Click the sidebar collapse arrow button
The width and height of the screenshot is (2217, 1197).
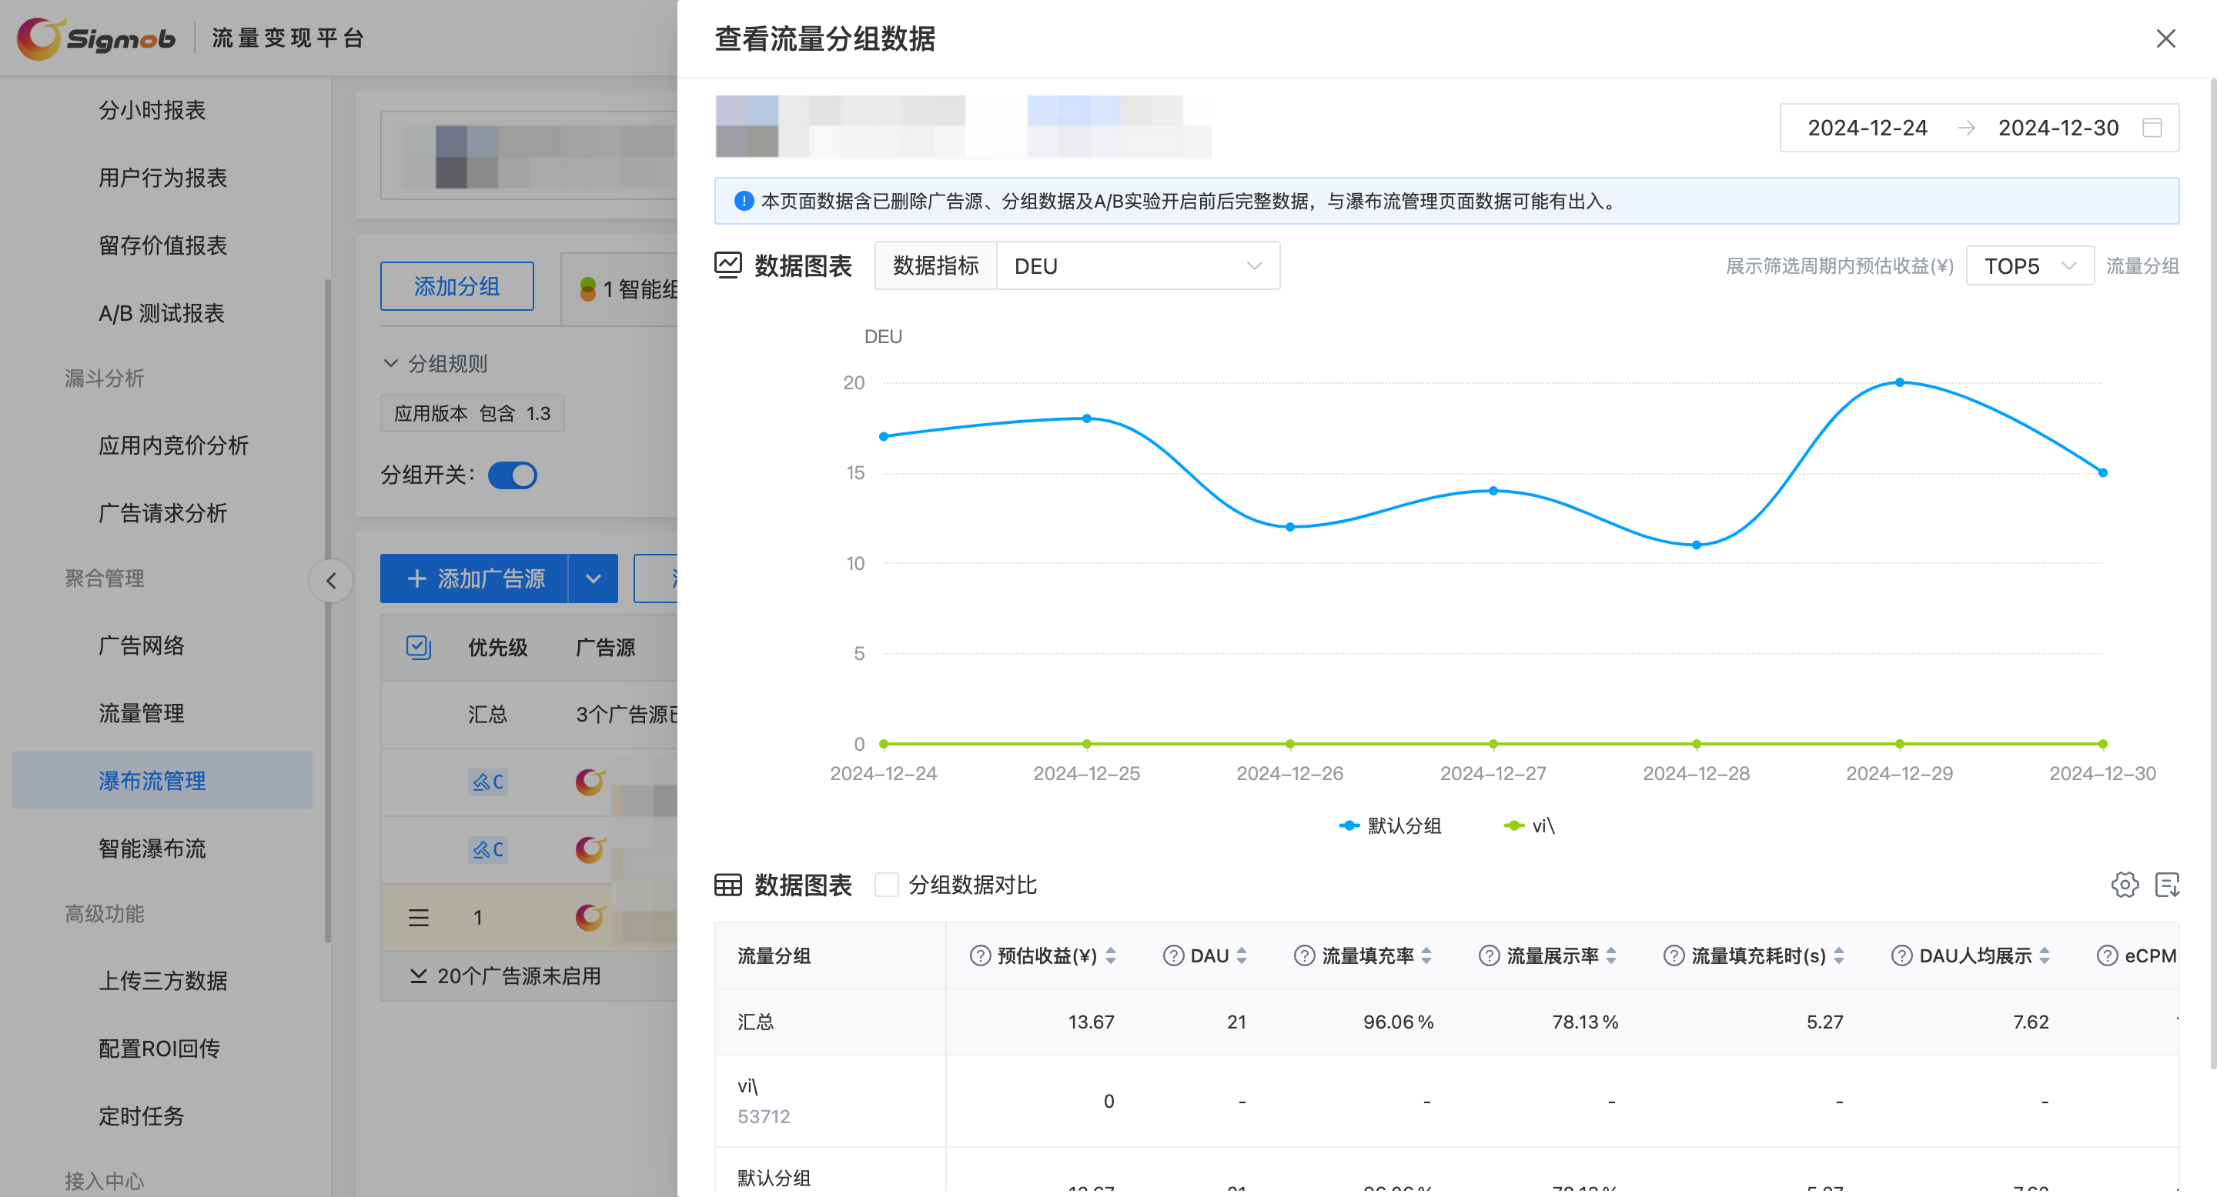point(330,581)
